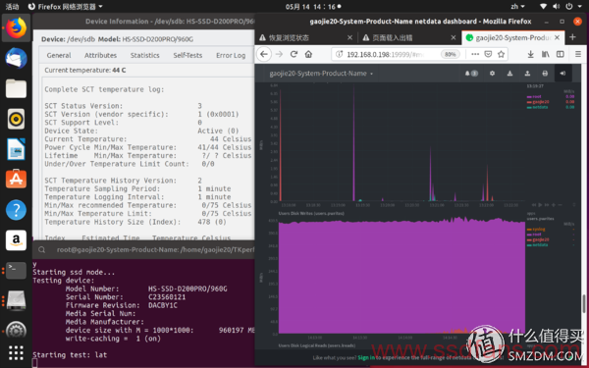Switch to the Statistics tab
This screenshot has width=589, height=368.
point(144,55)
